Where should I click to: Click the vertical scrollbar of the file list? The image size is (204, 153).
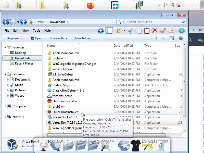pyautogui.click(x=184, y=82)
